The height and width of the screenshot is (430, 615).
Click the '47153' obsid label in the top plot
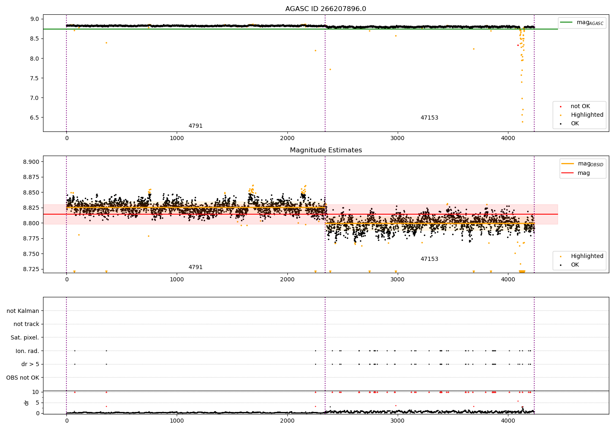[x=429, y=118]
